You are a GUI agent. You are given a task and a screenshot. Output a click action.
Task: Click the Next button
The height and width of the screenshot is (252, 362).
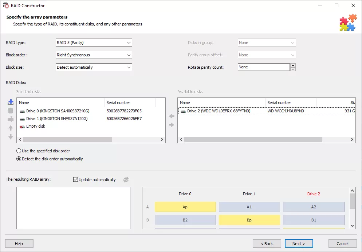pos(299,244)
